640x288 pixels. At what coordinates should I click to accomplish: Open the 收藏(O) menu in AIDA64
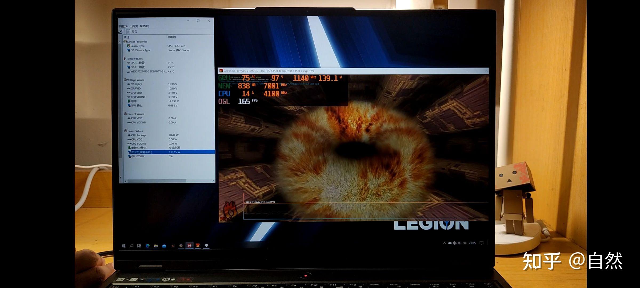[123, 26]
